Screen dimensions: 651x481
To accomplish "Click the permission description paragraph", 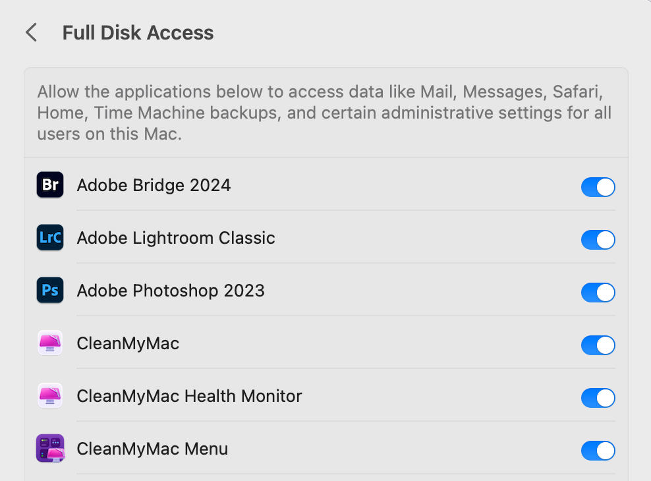I will click(324, 113).
